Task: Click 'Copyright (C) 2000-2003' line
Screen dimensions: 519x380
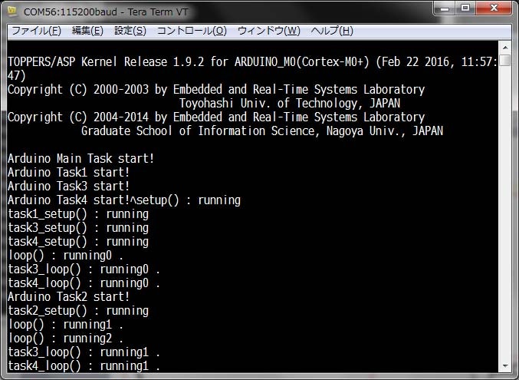Action: click(x=216, y=90)
